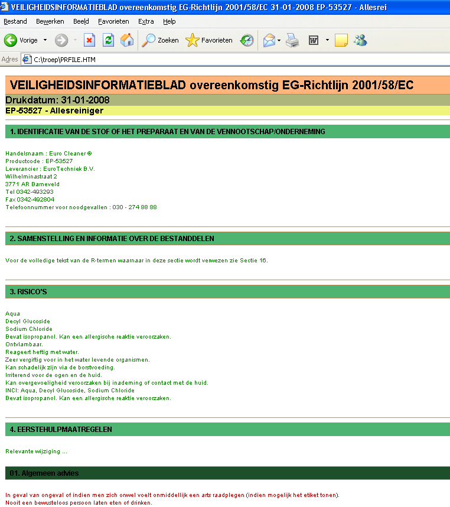Screen dimensions: 450x507
Task: Go to the Home page icon
Action: [x=127, y=40]
